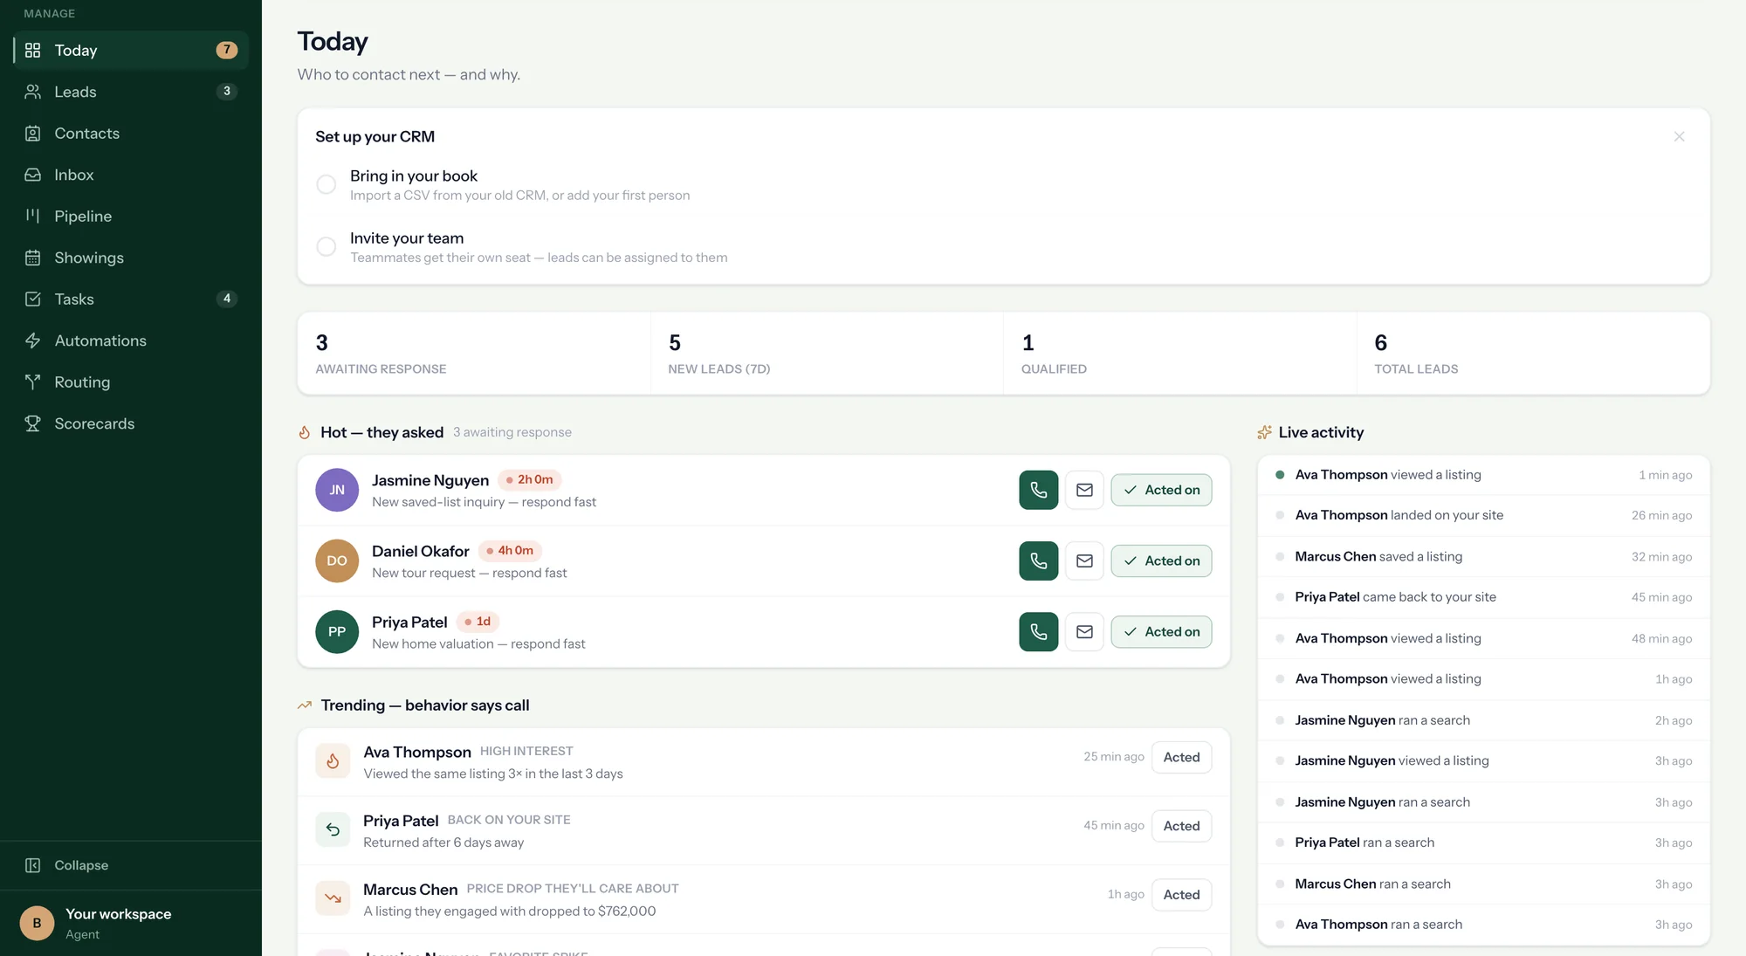Open the Inbox section

click(131, 175)
